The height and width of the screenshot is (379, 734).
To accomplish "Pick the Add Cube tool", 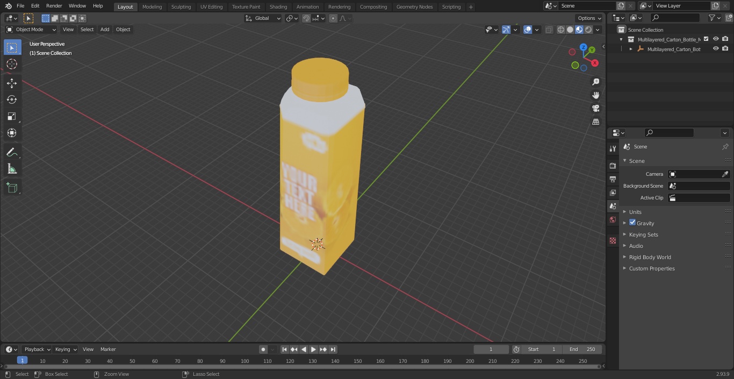I will pyautogui.click(x=12, y=188).
